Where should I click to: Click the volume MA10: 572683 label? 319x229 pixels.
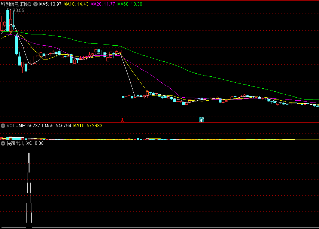88,126
